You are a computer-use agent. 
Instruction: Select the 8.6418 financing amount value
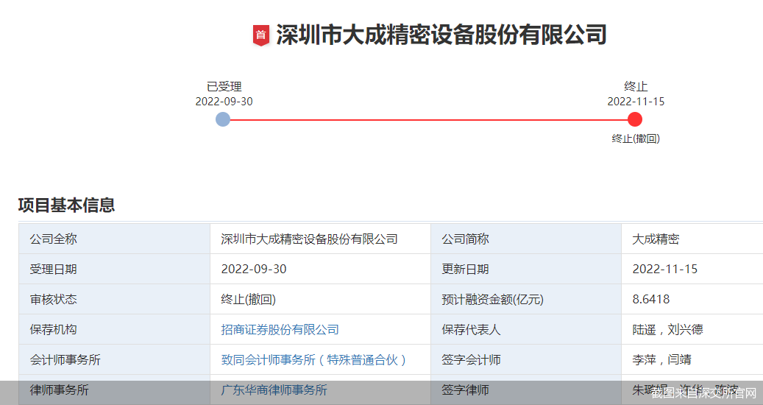651,300
